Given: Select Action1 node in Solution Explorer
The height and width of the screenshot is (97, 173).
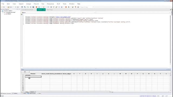Looking at the screenshot, I should pos(9,14).
